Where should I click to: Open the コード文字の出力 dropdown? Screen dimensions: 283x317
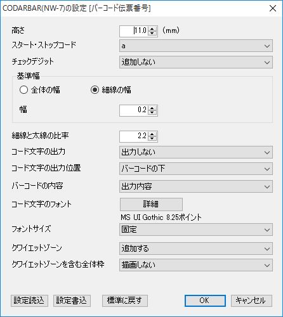click(196, 152)
